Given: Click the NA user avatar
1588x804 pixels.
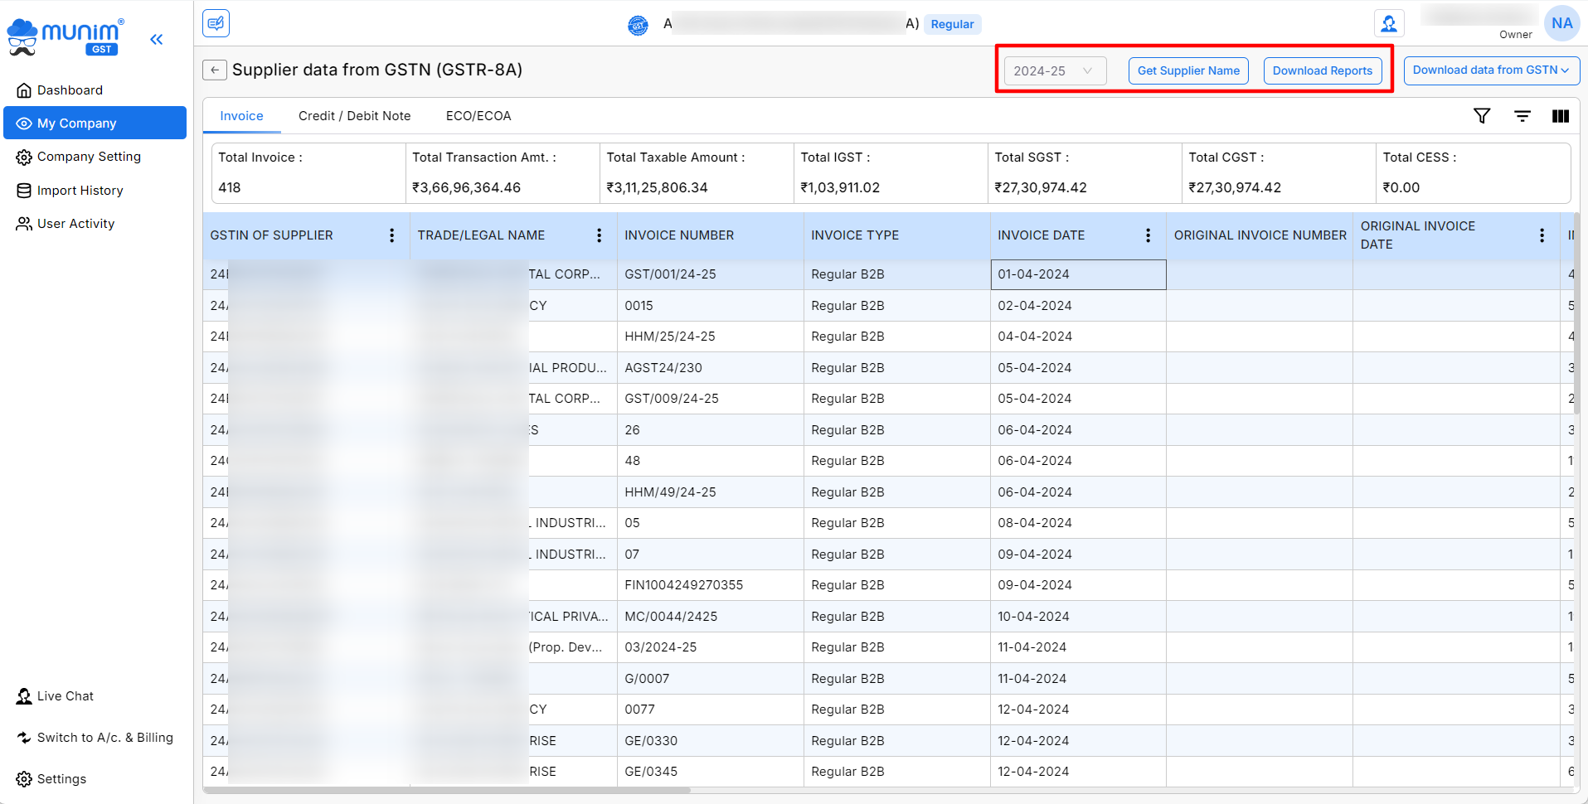Looking at the screenshot, I should pyautogui.click(x=1561, y=24).
